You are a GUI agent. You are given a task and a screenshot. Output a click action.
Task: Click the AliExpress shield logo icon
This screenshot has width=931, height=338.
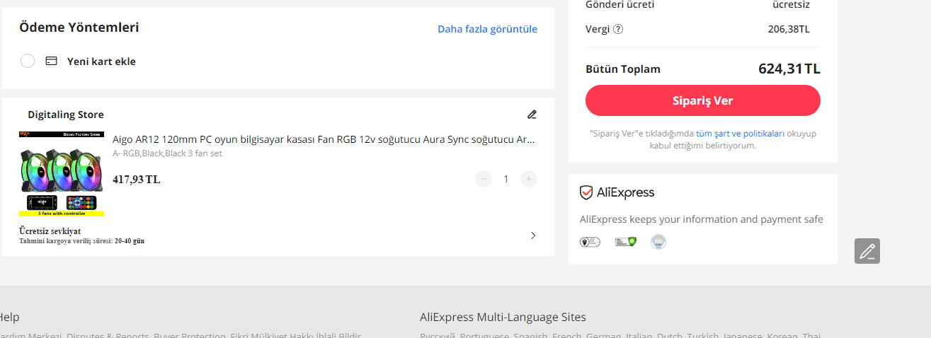[x=586, y=192]
